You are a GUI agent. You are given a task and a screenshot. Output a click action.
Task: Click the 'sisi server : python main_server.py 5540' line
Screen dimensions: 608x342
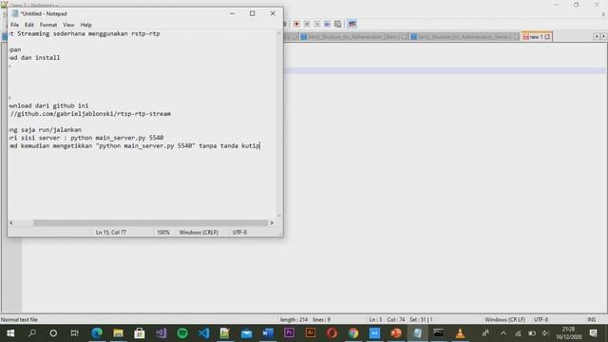(86, 138)
